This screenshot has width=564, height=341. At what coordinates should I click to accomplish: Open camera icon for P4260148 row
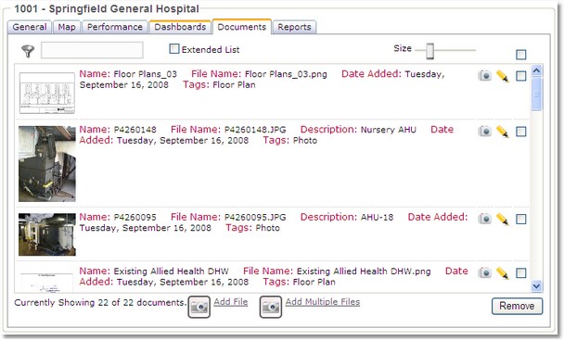pyautogui.click(x=484, y=131)
